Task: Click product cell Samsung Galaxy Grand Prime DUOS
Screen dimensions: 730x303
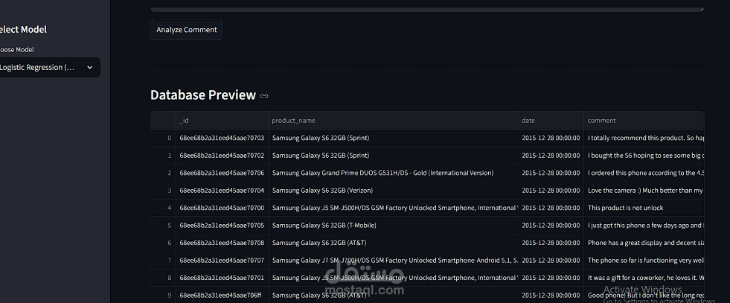Action: tap(393, 173)
